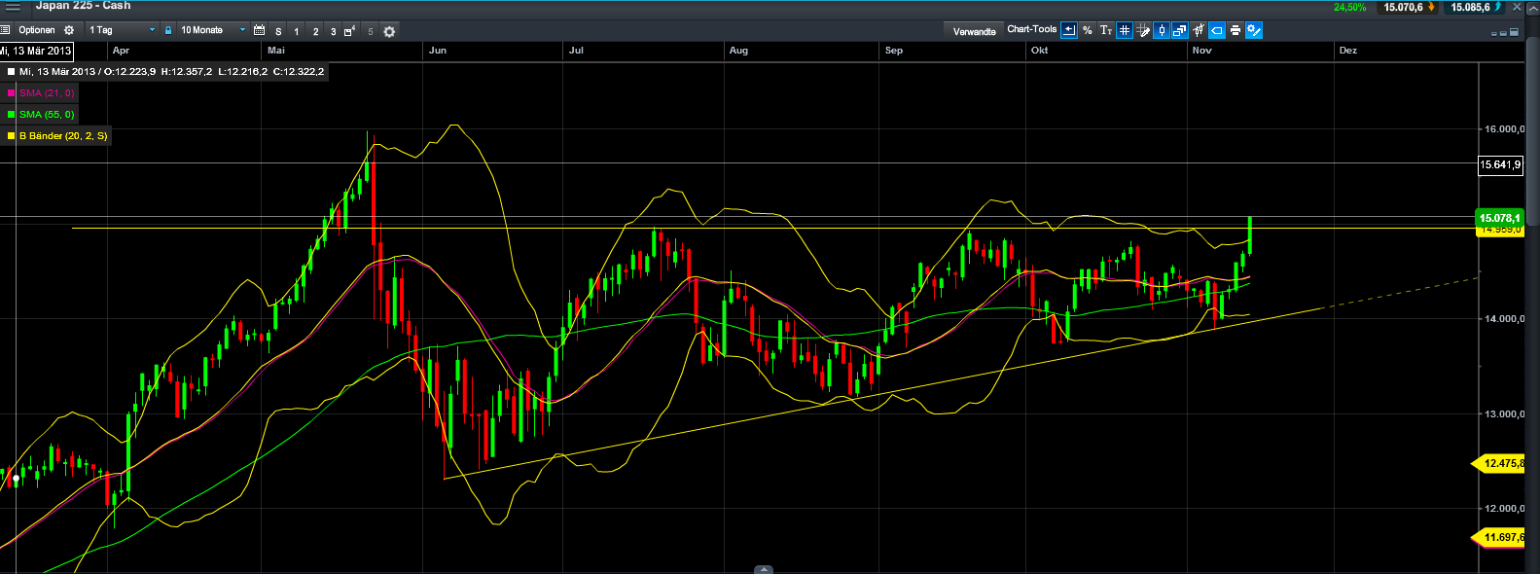Viewport: 1540px width, 574px height.
Task: Select chart preset 1
Action: pos(297,31)
